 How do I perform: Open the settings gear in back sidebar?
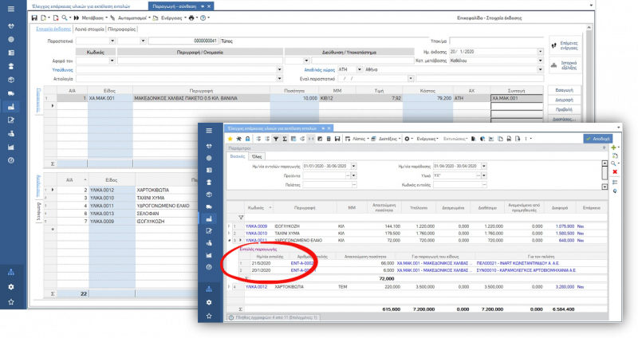11,287
